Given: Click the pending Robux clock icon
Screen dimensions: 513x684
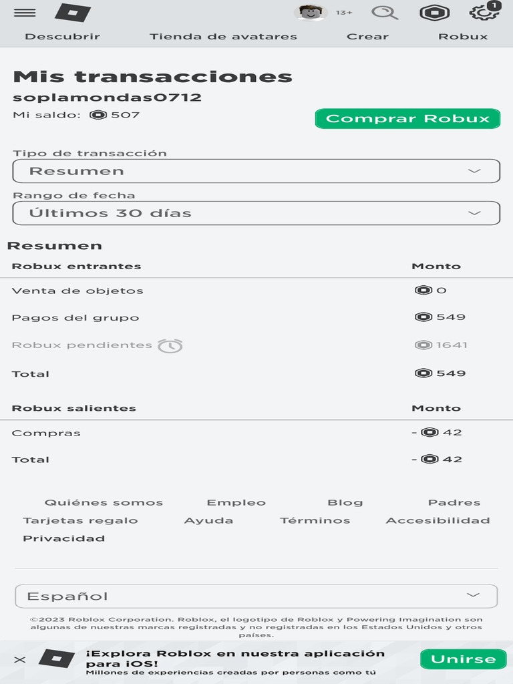Looking at the screenshot, I should (170, 345).
